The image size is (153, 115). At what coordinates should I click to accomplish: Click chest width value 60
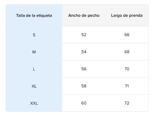pos(84,103)
